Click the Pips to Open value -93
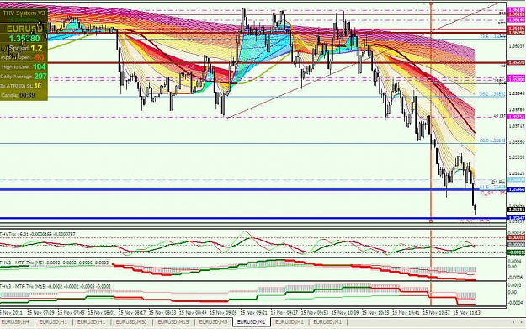The image size is (526, 329). point(40,57)
